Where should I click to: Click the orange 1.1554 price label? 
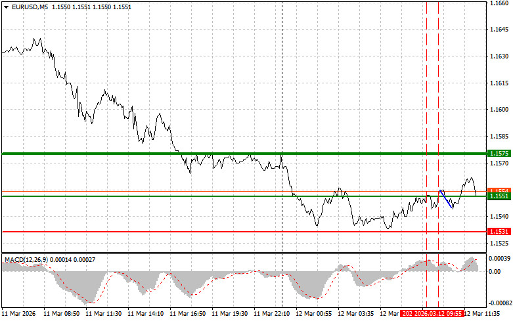(499, 190)
